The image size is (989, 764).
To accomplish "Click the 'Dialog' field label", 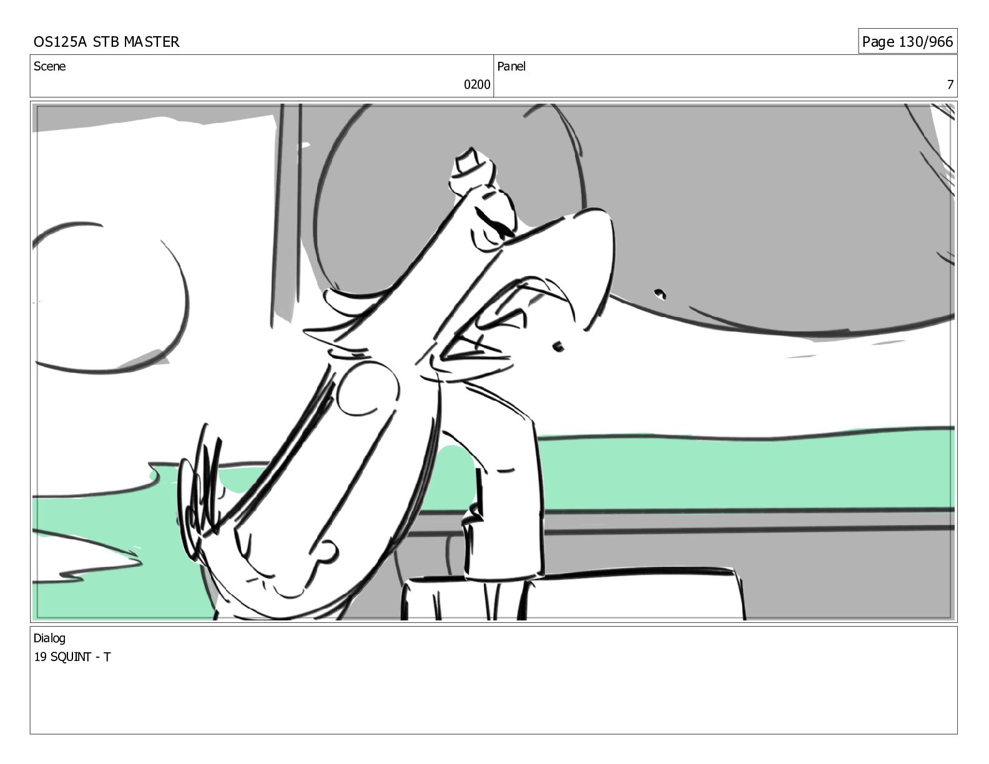I will [49, 639].
